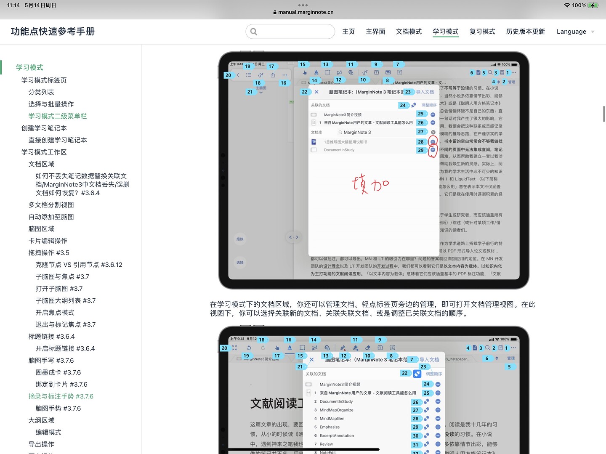Click the search magnifier icon in header
The image size is (606, 454).
pyautogui.click(x=253, y=32)
